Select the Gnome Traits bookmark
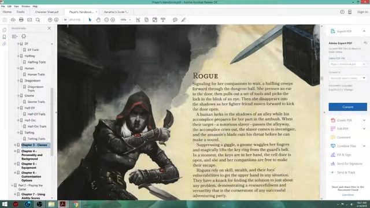The height and width of the screenshot is (208, 370). point(36,102)
